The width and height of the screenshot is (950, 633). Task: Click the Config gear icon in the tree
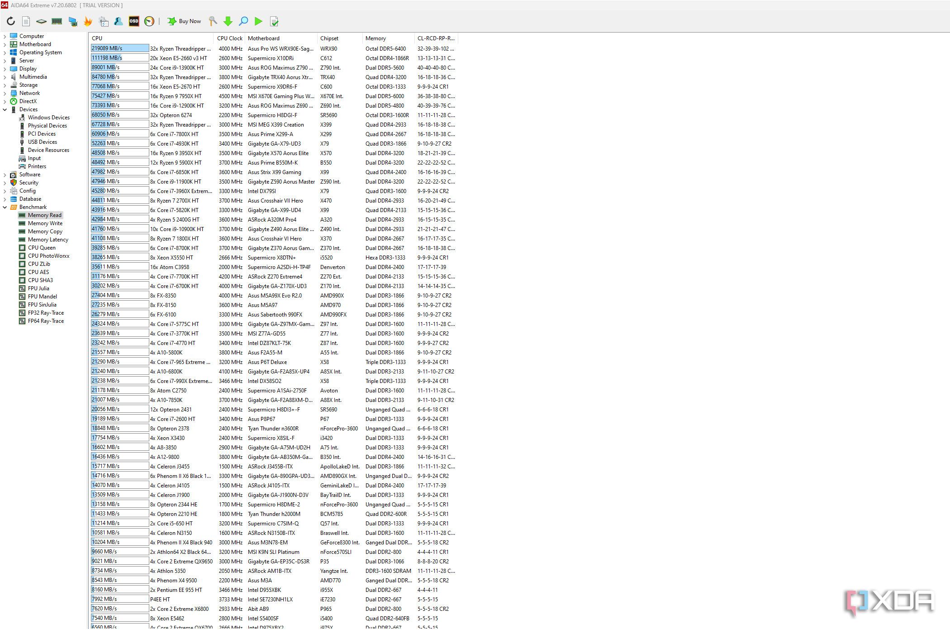point(14,191)
